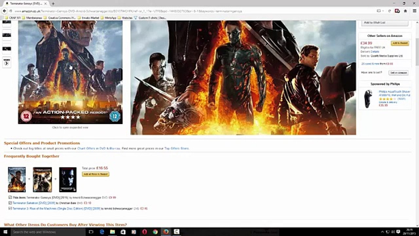
Task: Click the large Terminator banner image
Action: [x=243, y=77]
